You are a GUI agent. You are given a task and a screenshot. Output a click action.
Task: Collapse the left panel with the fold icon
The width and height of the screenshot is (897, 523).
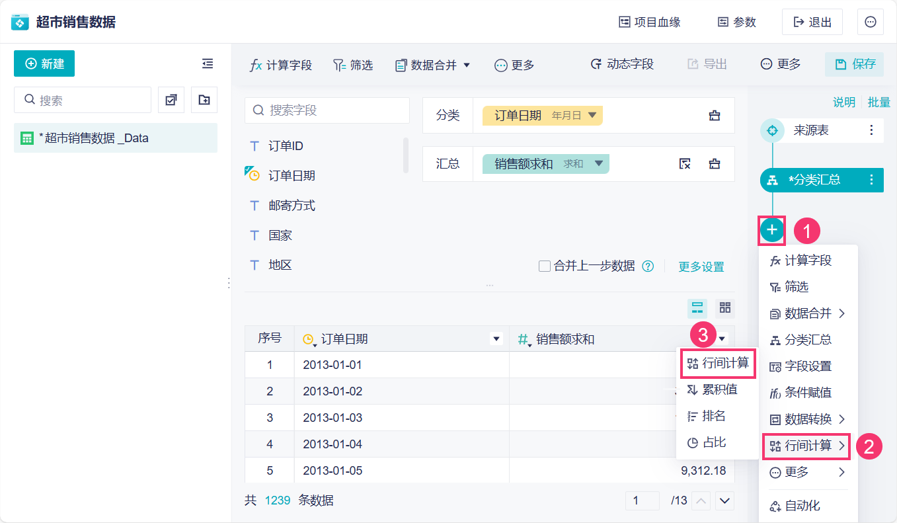point(208,63)
